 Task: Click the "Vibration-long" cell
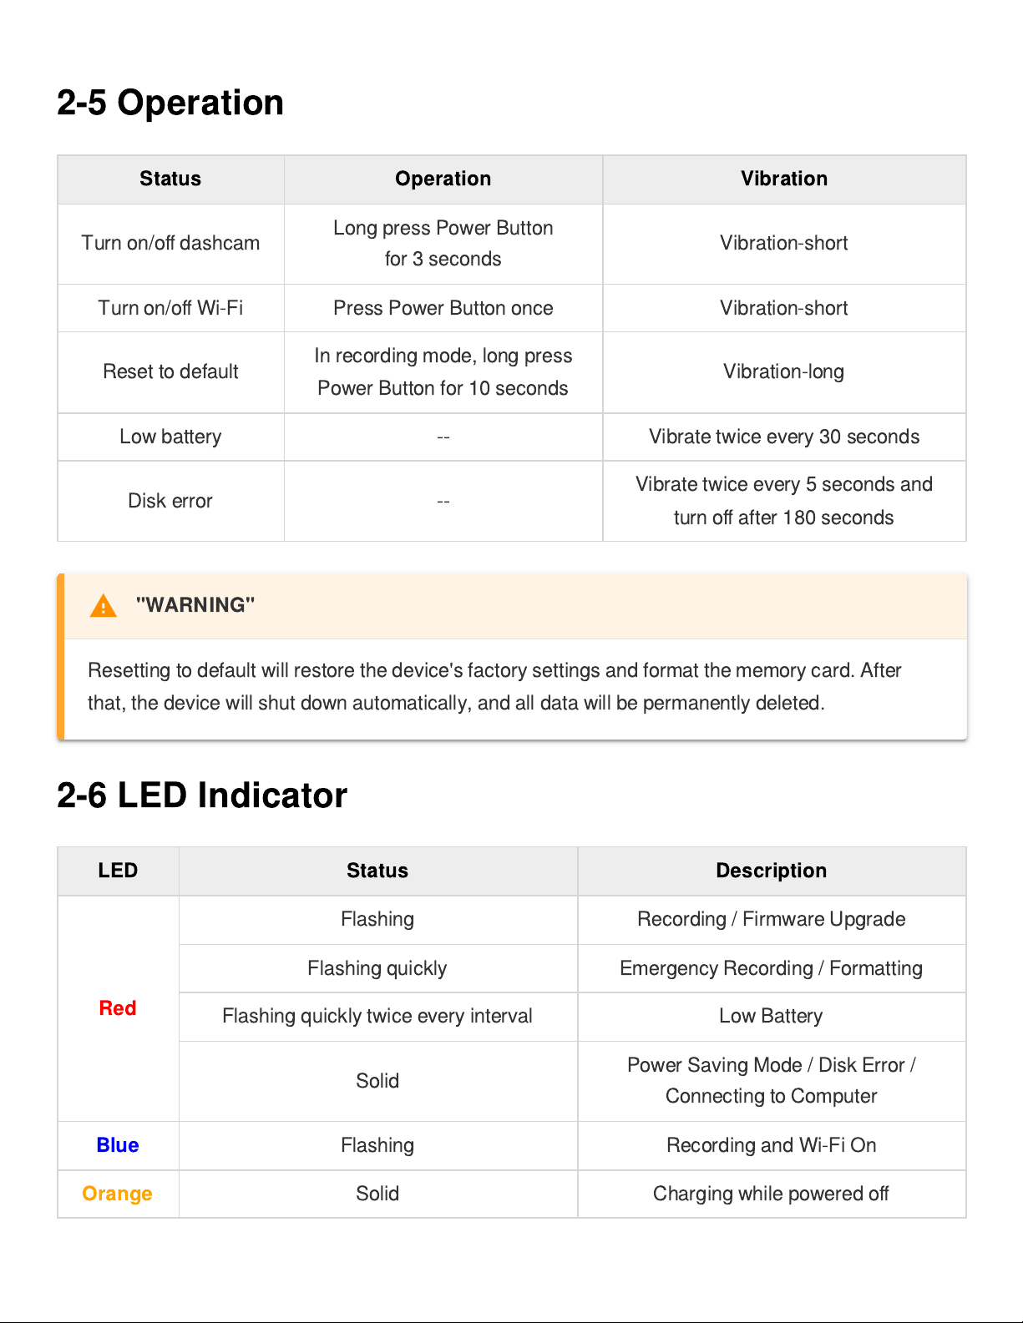click(x=783, y=371)
